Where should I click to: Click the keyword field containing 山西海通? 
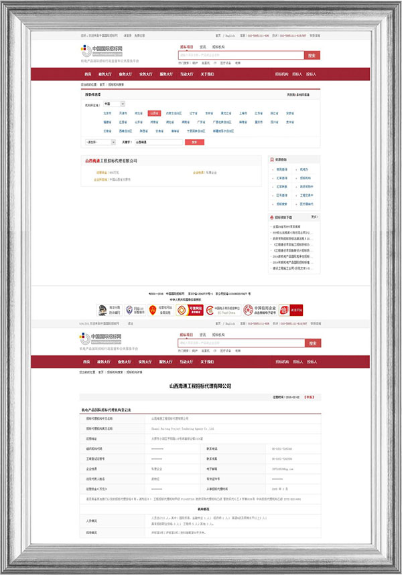tap(157, 142)
